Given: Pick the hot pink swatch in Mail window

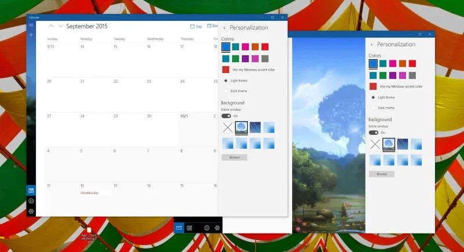Looking at the screenshot, I should tap(393, 64).
